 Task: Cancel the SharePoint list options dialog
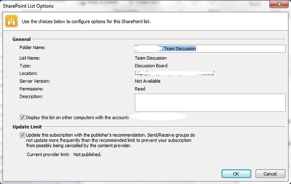270,174
